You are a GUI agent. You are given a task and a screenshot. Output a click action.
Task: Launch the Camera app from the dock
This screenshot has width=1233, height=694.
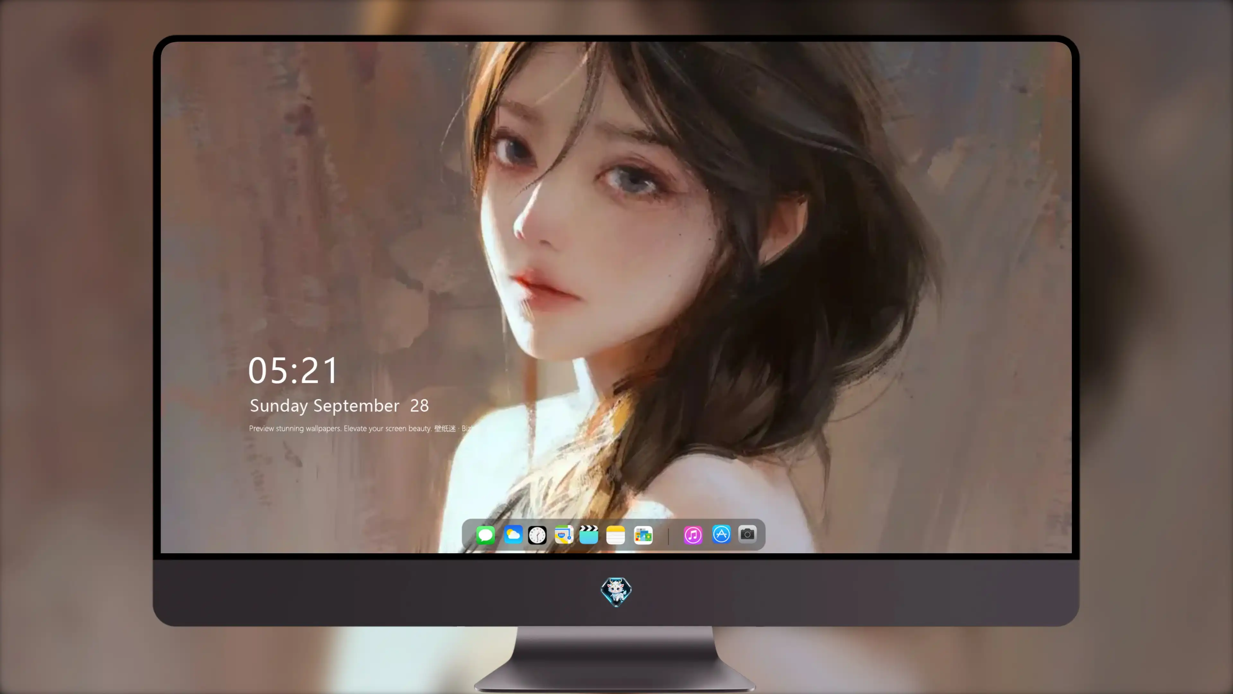pyautogui.click(x=747, y=534)
